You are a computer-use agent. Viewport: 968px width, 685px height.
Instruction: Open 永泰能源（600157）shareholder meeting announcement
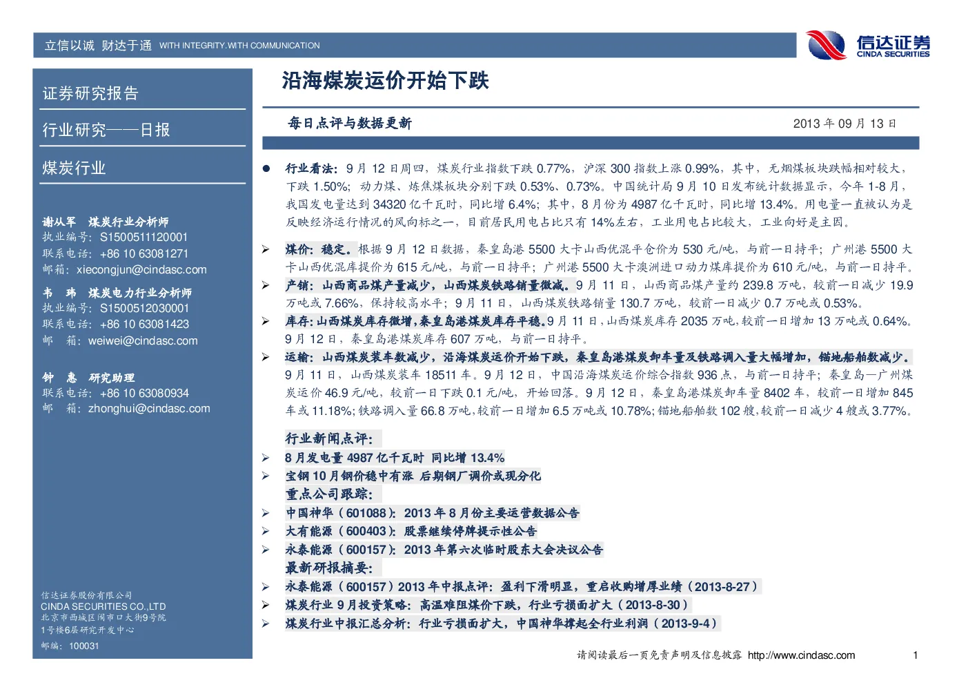pyautogui.click(x=444, y=550)
